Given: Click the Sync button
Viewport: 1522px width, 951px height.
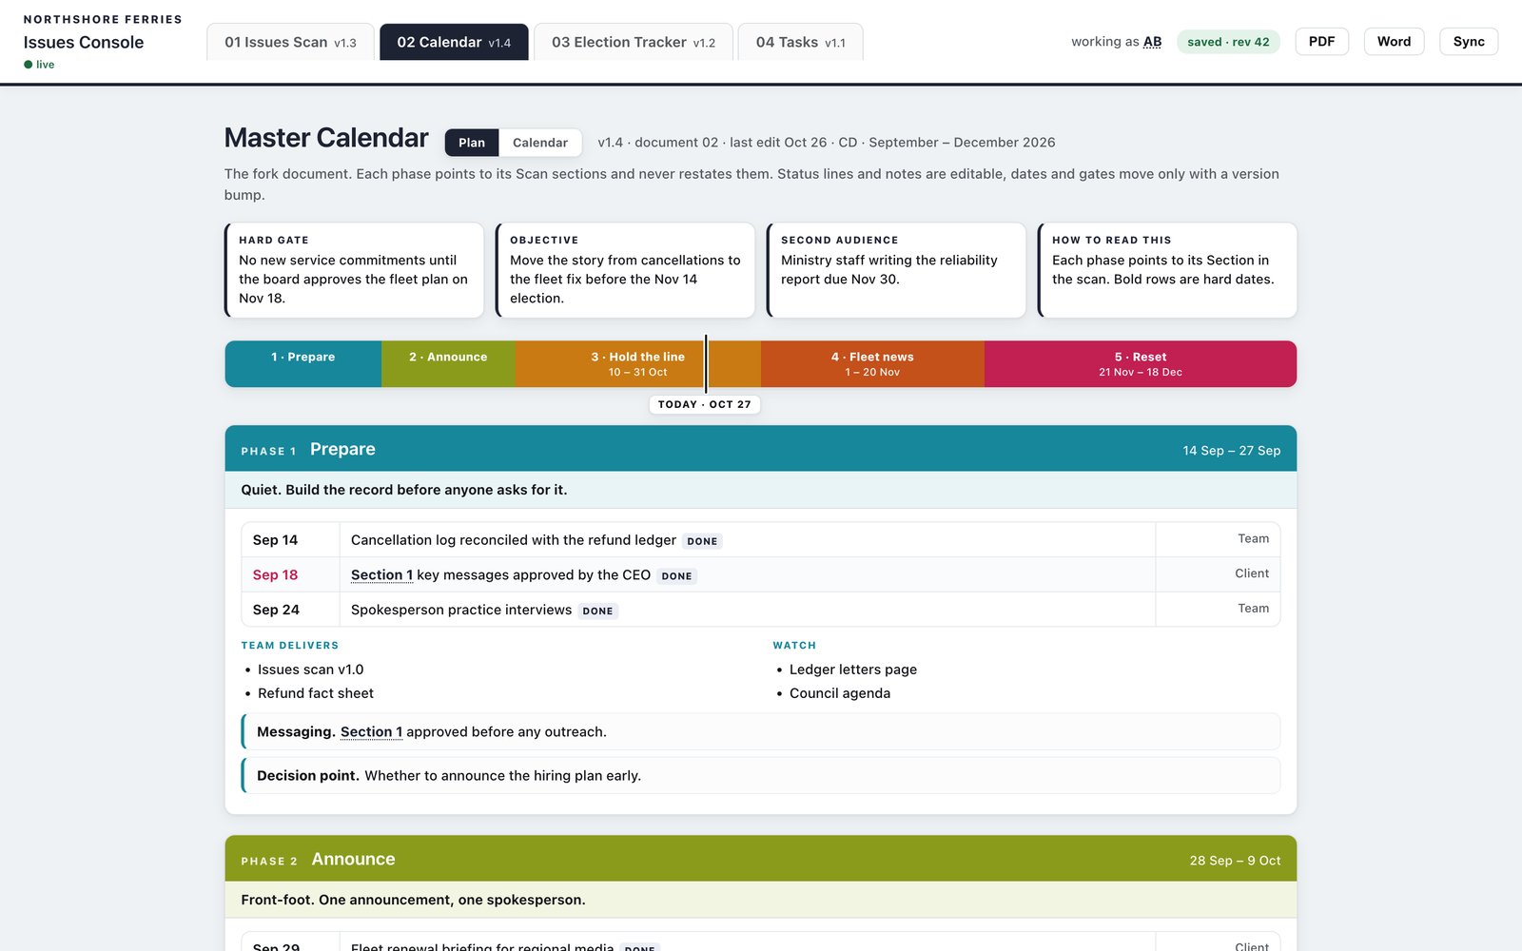Looking at the screenshot, I should (1469, 42).
